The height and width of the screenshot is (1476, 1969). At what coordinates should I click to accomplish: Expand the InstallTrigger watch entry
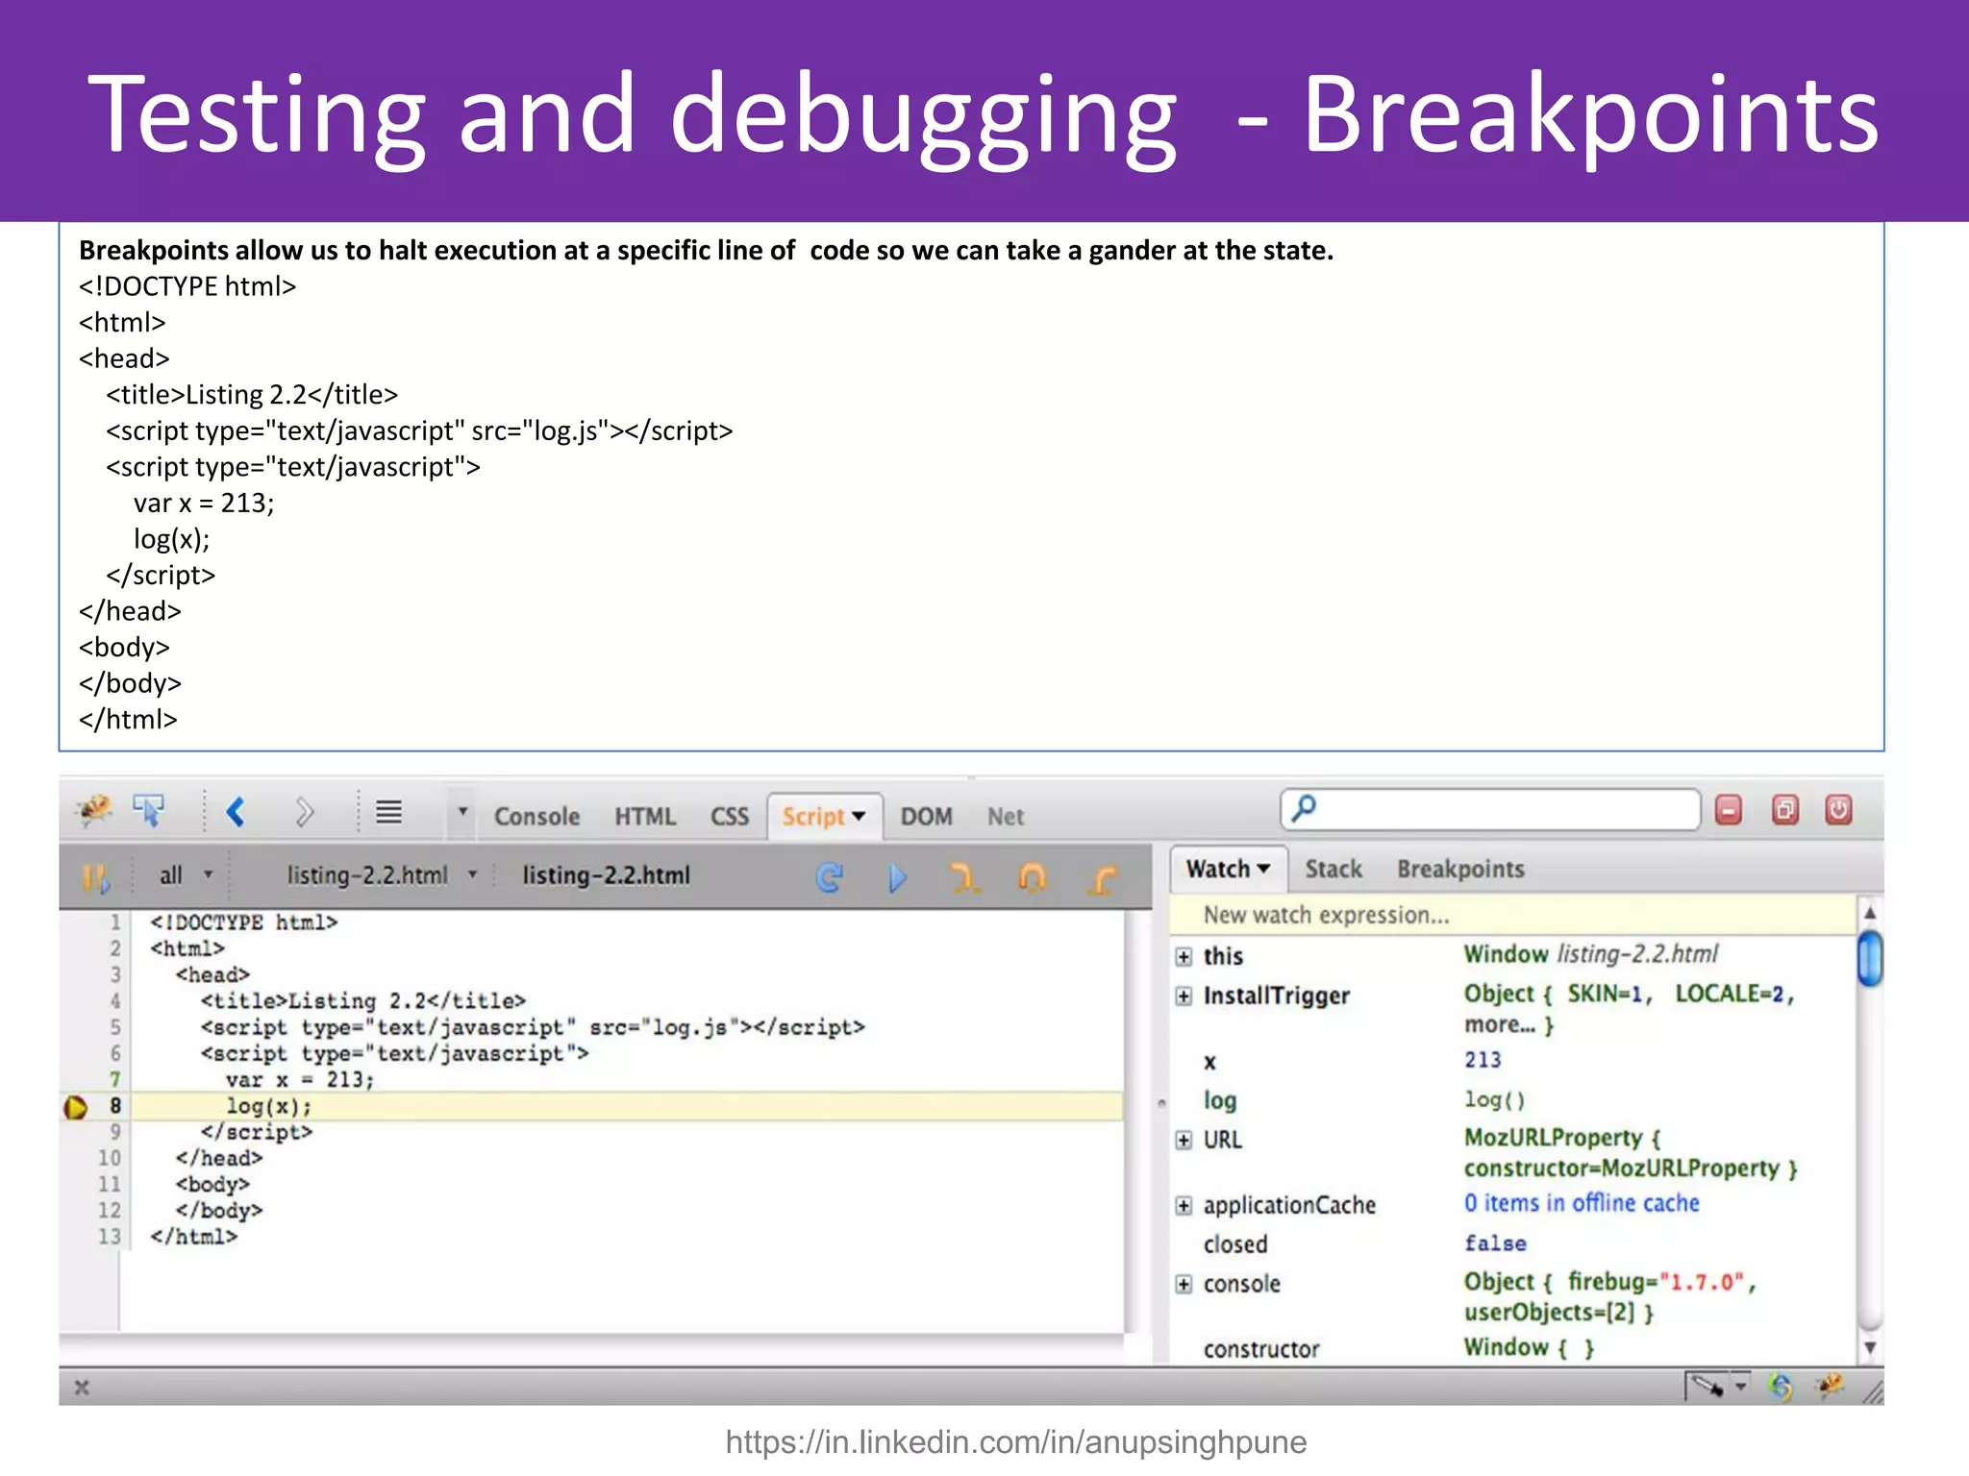click(x=1184, y=996)
